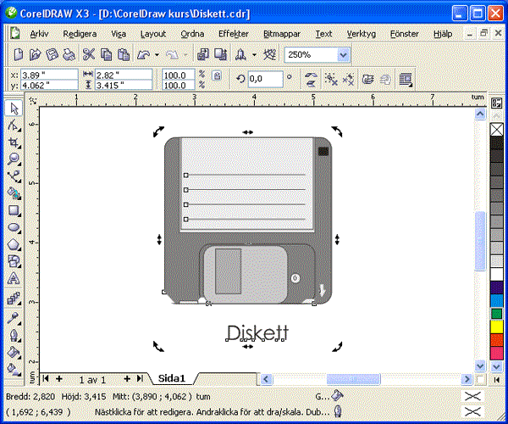Select the Crop tool
Viewport: 508px width, 424px height.
click(14, 142)
